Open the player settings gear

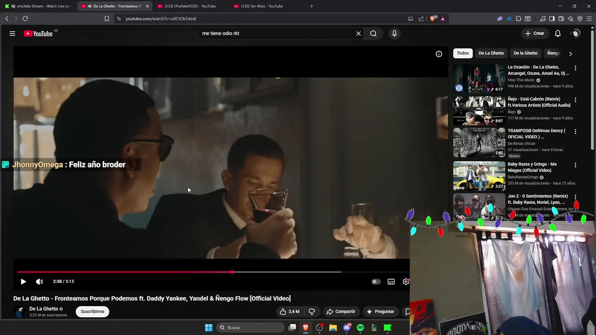tap(406, 281)
